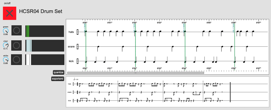
Task: Click the white range slider bar
Action: (x=45, y=60)
